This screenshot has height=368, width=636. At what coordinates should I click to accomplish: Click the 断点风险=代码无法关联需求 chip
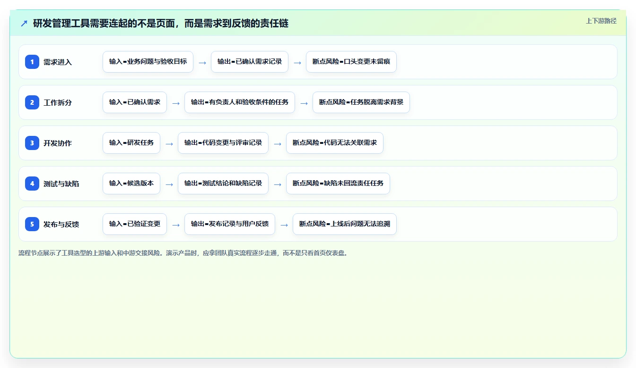pos(335,143)
